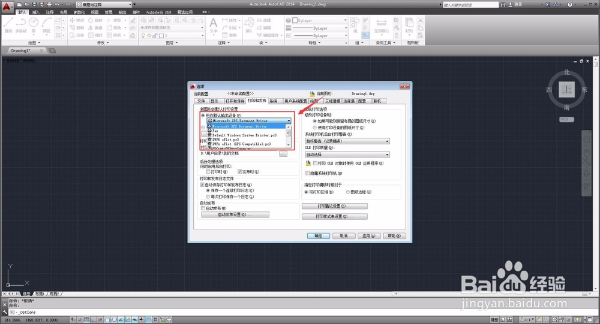Click the 应用(A) Apply button
This screenshot has height=324, width=600.
click(369, 236)
